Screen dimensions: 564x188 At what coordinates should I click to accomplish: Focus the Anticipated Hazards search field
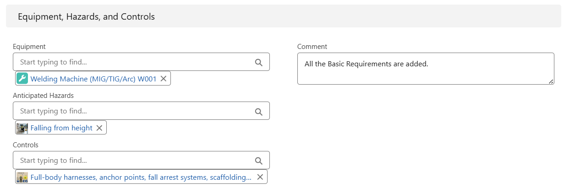[133, 112]
